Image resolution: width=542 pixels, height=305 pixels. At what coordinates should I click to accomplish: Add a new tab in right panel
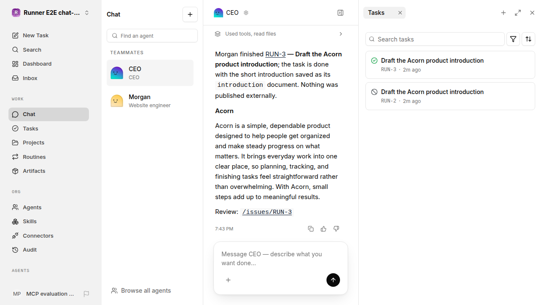[503, 13]
